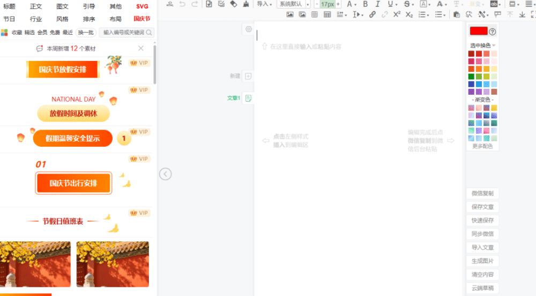Viewport: 536px width, 296px height.
Task: Apply bold formatting
Action: (366, 4)
